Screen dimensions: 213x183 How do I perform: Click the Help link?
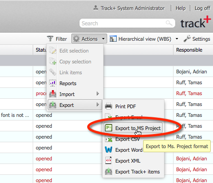(180, 8)
